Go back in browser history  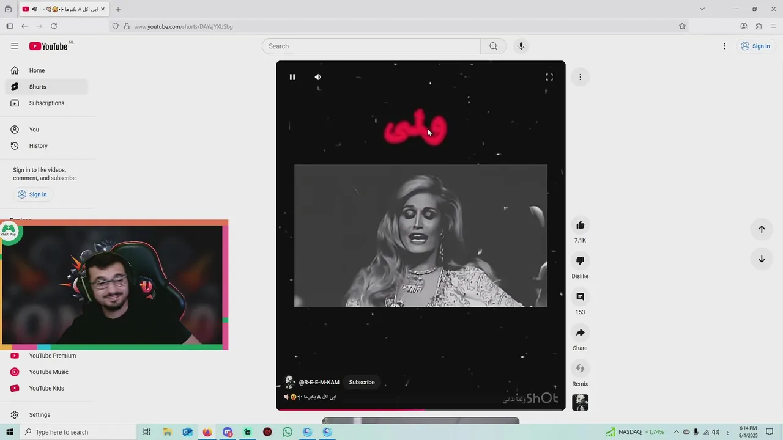pos(24,26)
